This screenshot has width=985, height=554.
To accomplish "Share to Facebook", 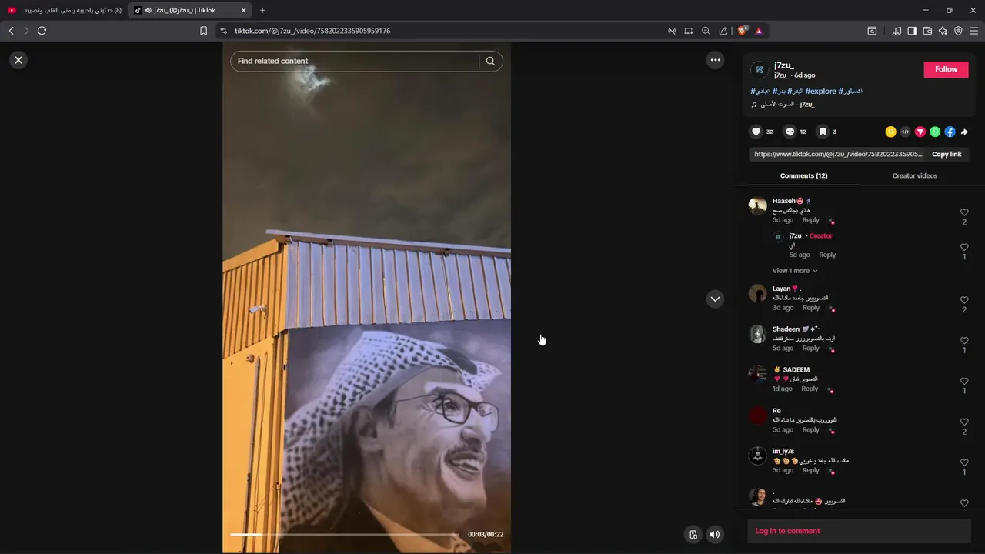I will tap(950, 132).
